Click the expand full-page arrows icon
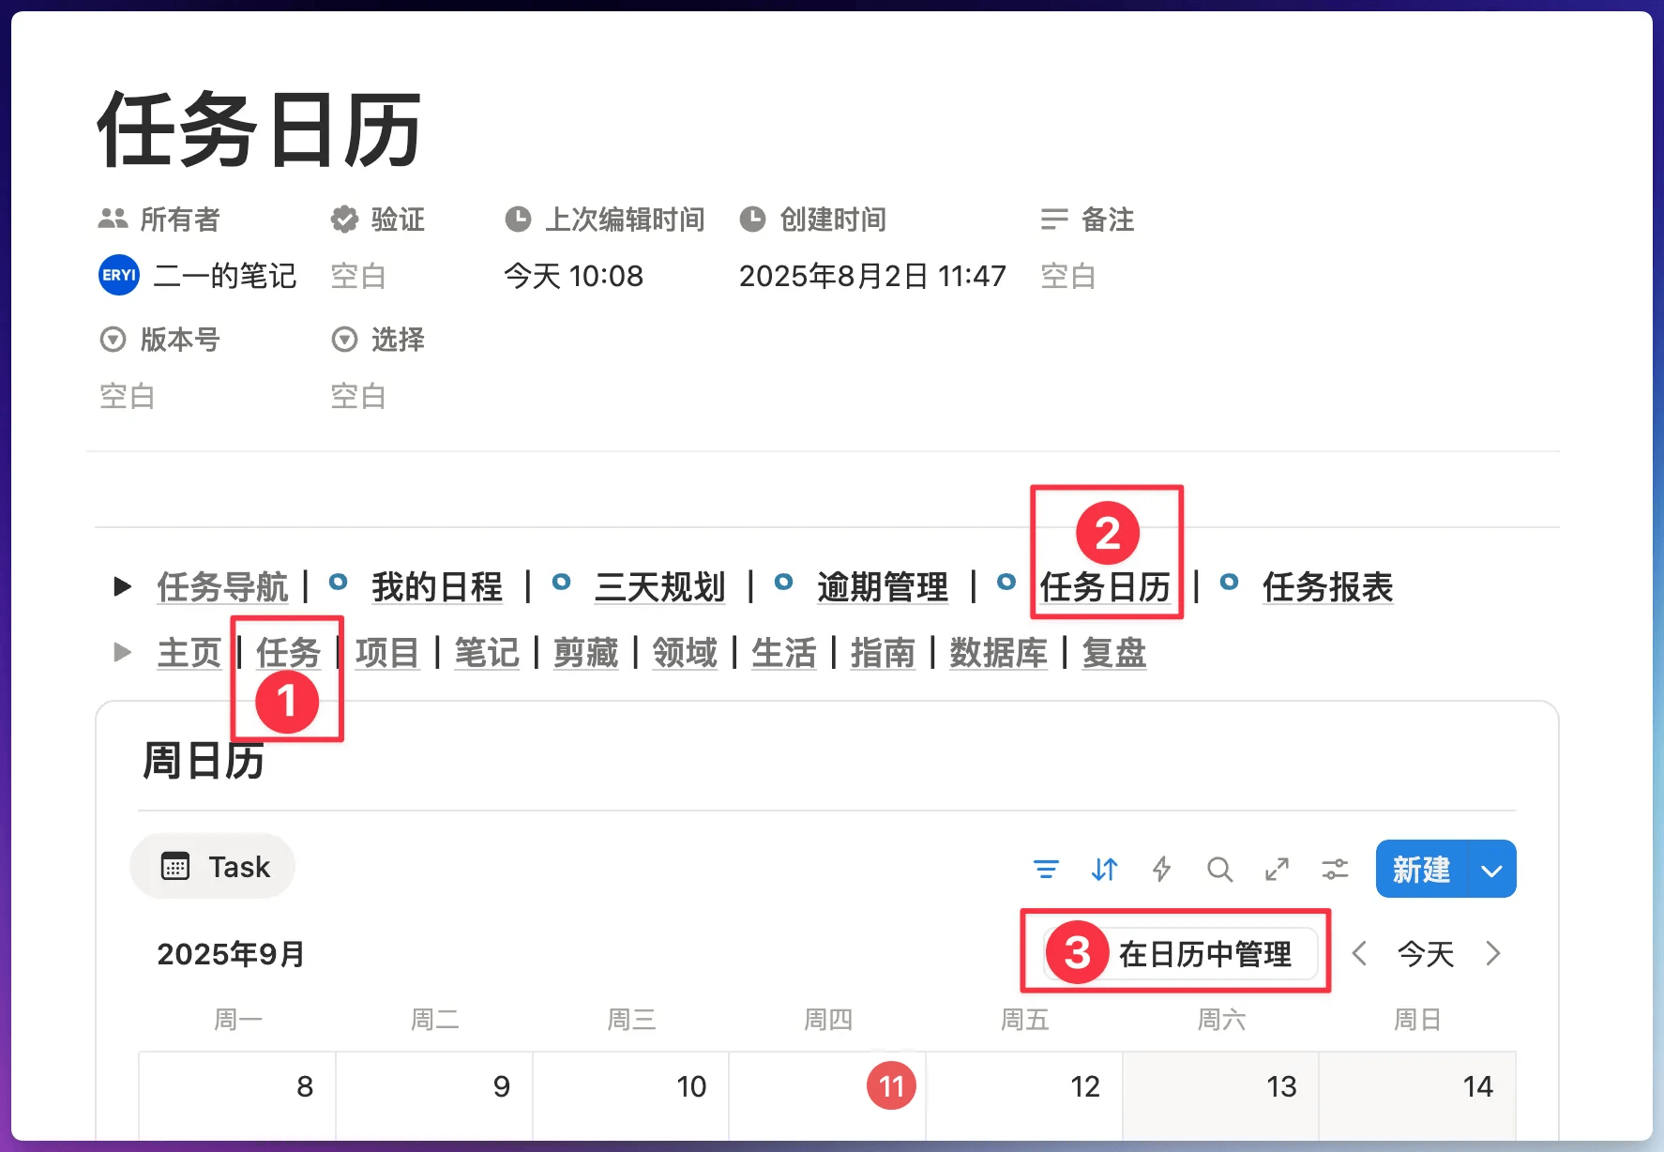 pos(1277,870)
